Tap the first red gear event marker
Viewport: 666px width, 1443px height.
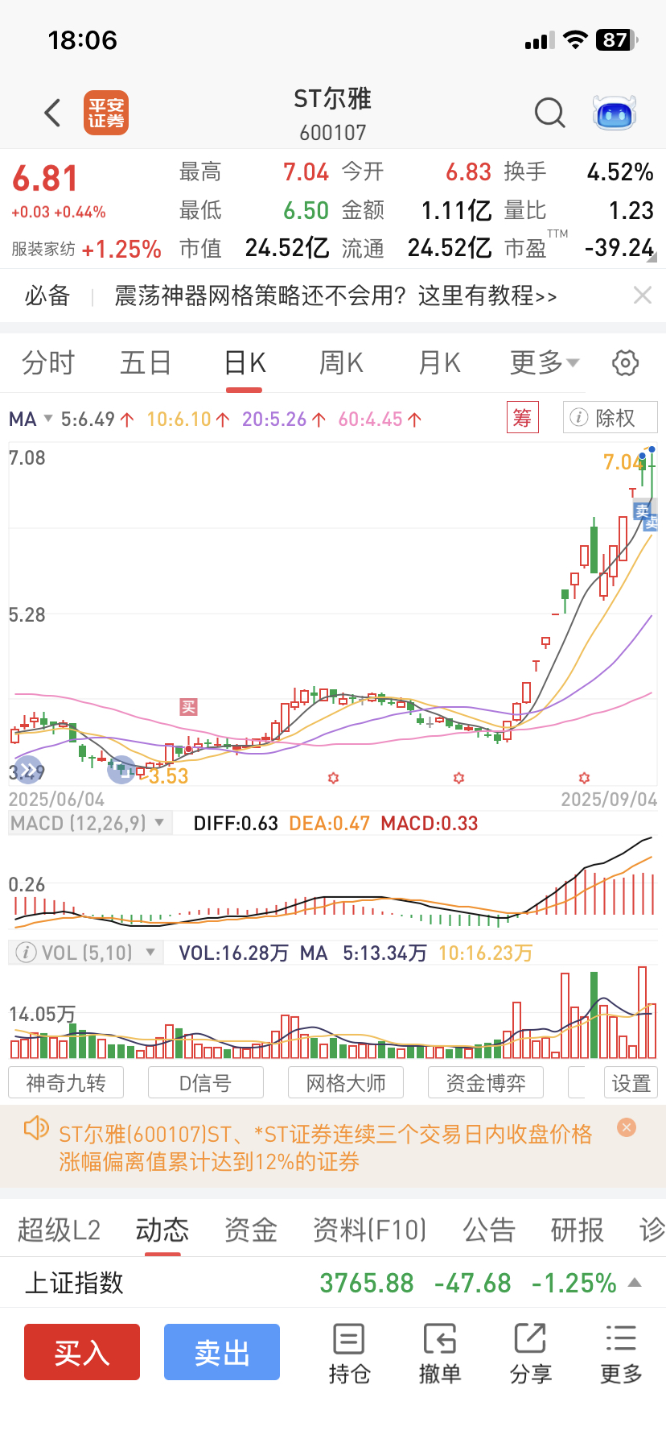(x=333, y=778)
